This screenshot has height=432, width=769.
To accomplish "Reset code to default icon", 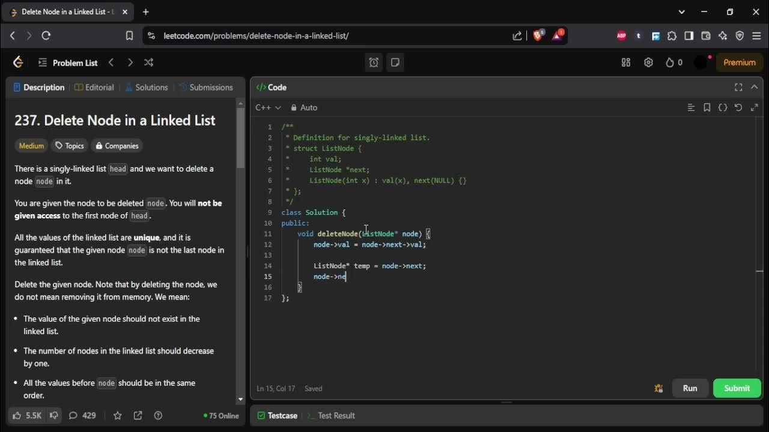I will click(738, 107).
